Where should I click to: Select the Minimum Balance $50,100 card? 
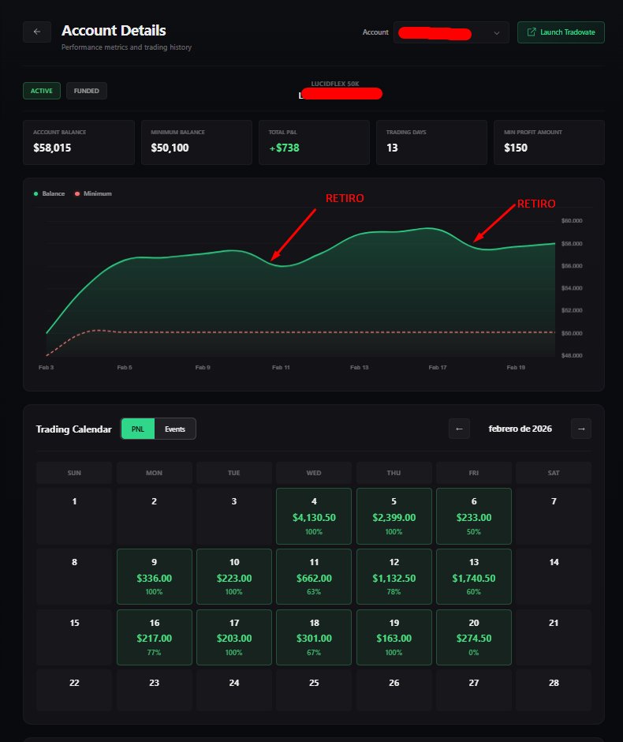point(196,142)
